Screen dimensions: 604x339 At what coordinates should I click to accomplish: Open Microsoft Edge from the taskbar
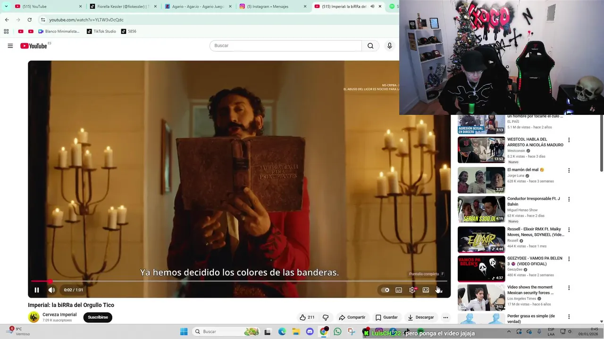pos(282,332)
